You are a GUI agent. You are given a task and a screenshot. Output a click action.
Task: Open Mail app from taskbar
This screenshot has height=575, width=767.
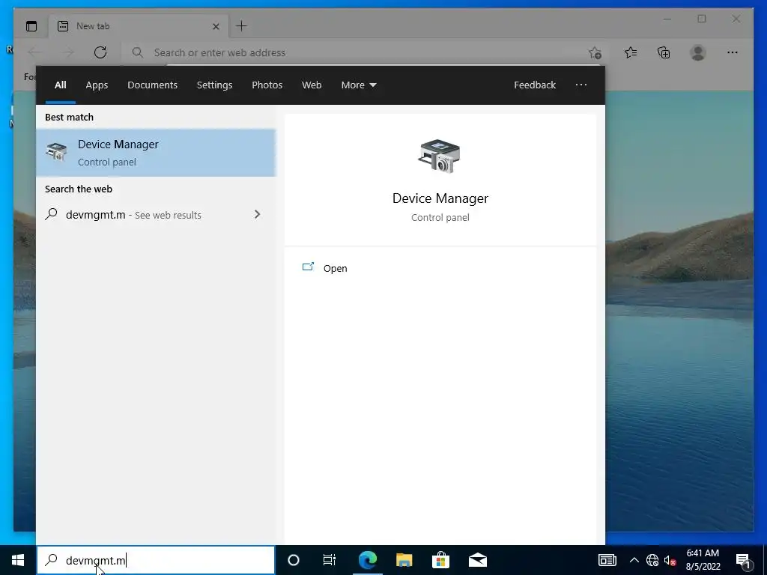[x=477, y=560]
